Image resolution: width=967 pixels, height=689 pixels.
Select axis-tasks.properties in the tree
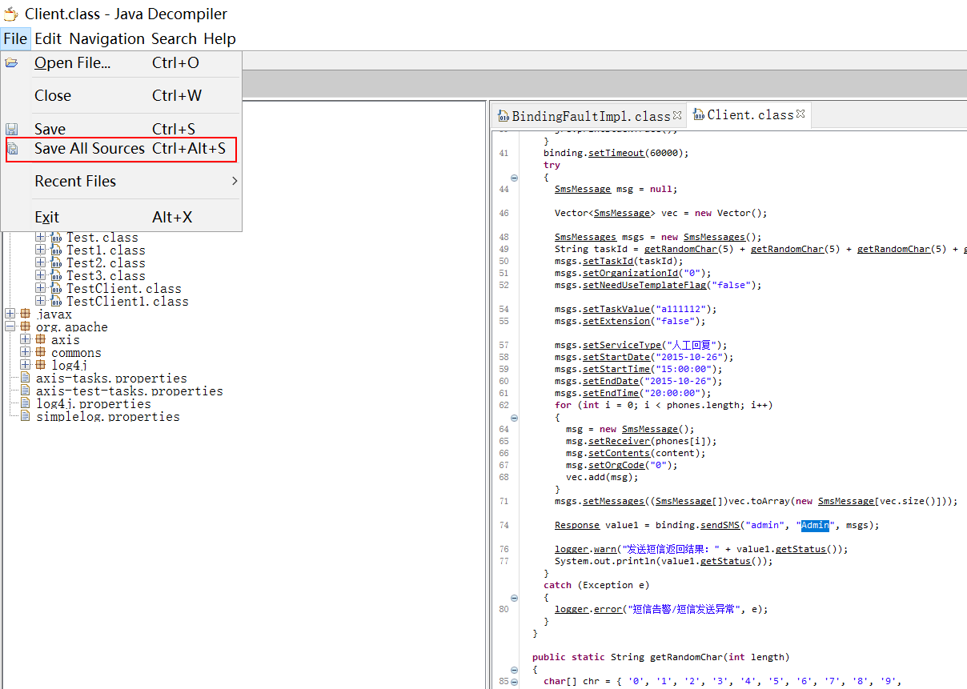tap(111, 379)
